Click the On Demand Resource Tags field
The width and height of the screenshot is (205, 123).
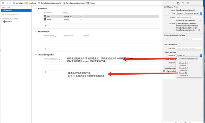pyautogui.click(x=183, y=39)
